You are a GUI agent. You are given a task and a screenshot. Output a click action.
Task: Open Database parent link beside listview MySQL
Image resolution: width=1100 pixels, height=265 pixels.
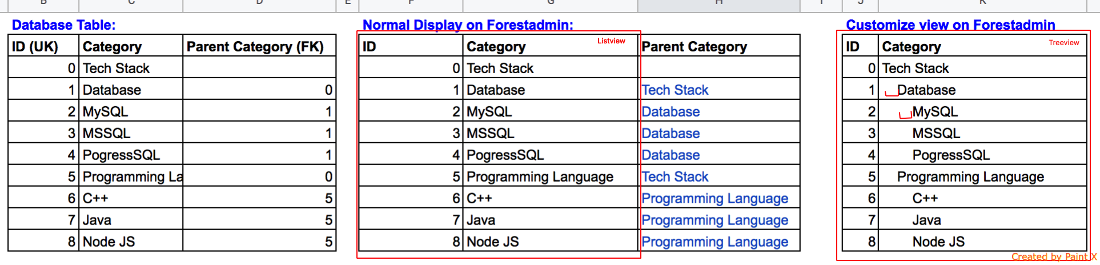(x=671, y=112)
